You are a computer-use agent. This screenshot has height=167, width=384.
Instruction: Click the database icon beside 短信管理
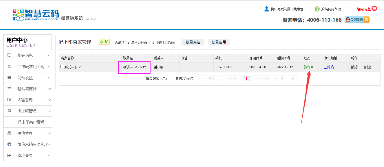(x=9, y=133)
